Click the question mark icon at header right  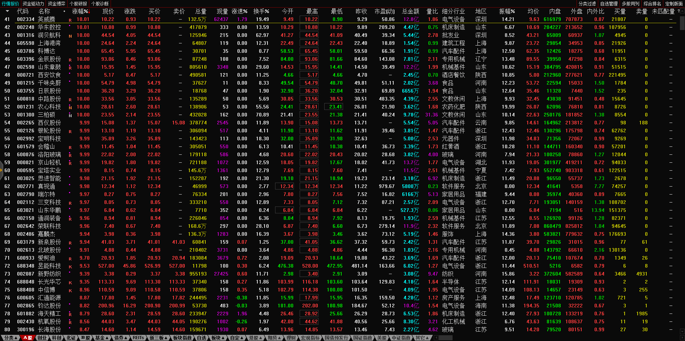point(678,11)
